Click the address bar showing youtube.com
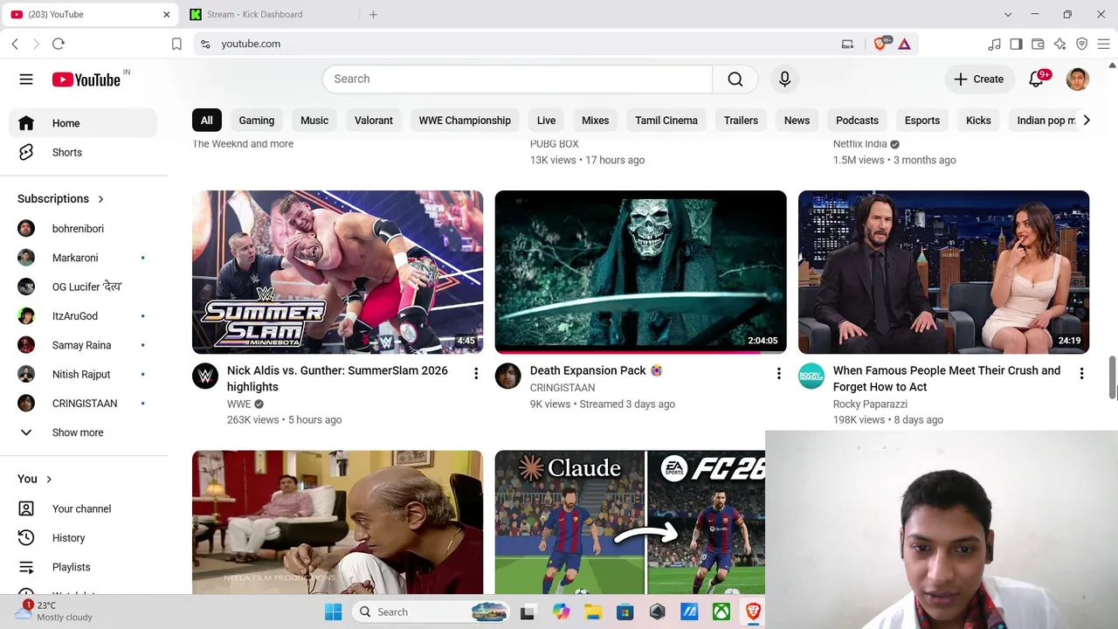Screen dimensions: 1118x629 [x=515, y=44]
